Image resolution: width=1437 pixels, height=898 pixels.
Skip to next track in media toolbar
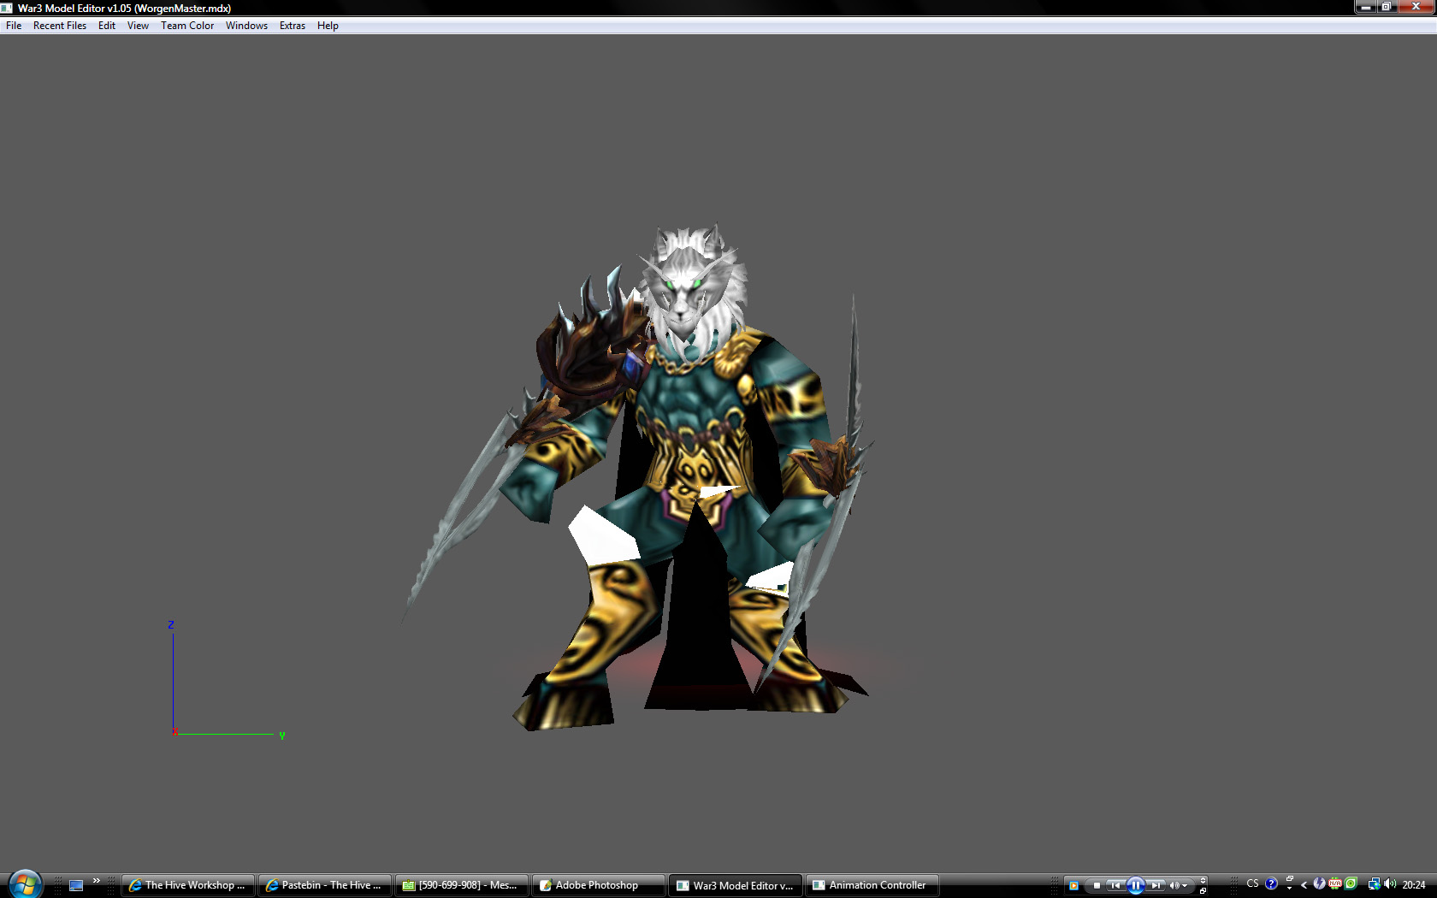[x=1156, y=886]
